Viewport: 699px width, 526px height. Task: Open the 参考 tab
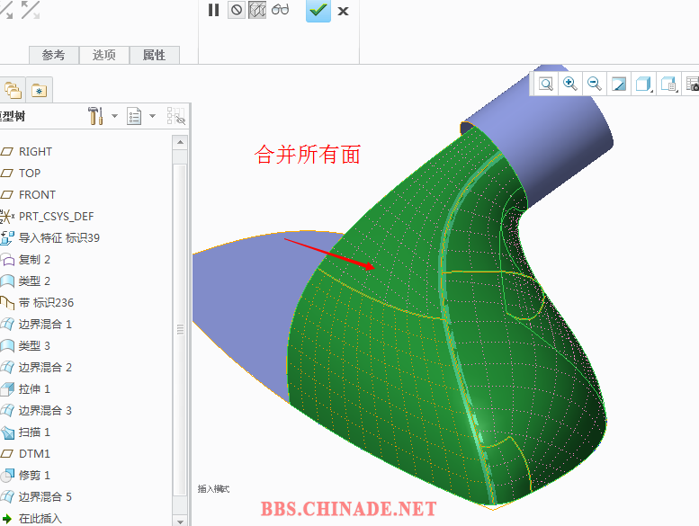(x=53, y=55)
